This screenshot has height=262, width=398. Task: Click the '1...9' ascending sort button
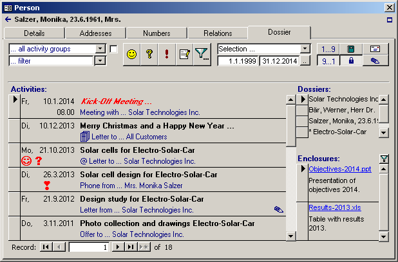328,49
